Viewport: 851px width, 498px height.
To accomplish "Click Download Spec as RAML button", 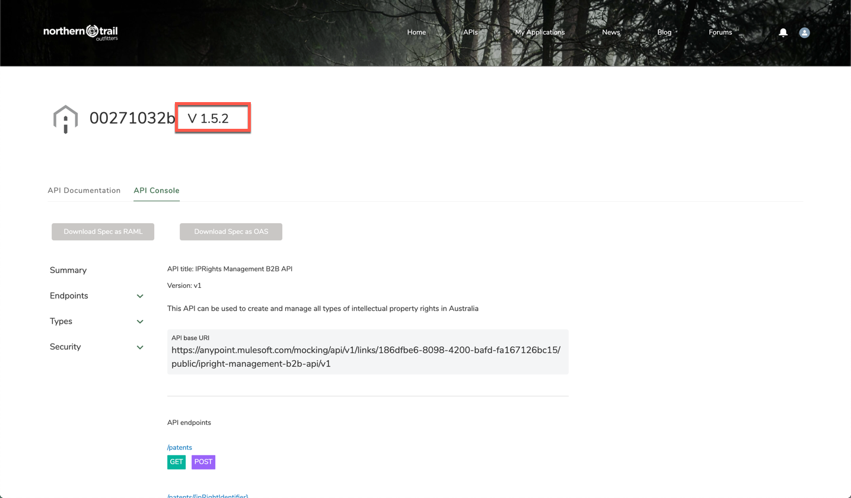I will (x=103, y=231).
